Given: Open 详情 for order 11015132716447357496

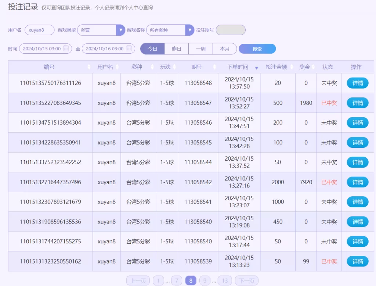Looking at the screenshot, I should (358, 182).
